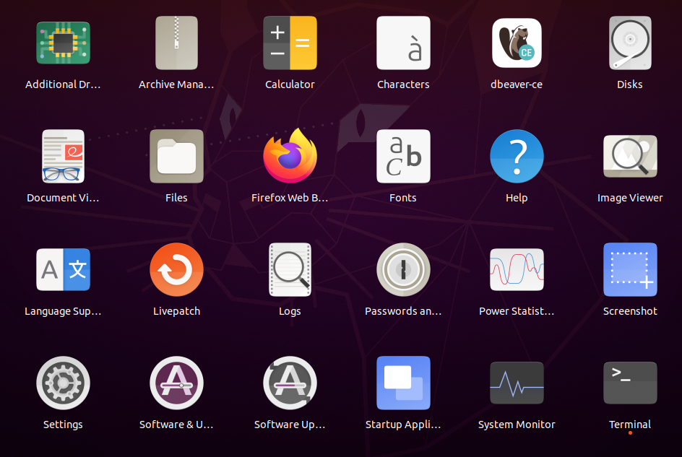Open the Additional Drivers chip icon
Screen dimensions: 682x457
pos(63,43)
